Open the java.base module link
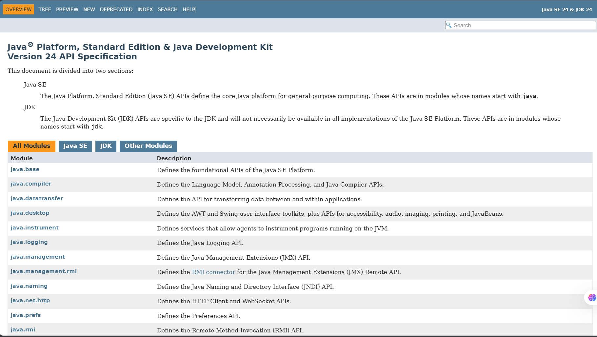Viewport: 597px width, 337px height. coord(25,169)
